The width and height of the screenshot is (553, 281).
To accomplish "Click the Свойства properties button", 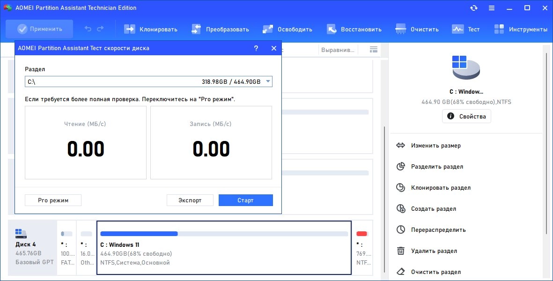I will [466, 116].
